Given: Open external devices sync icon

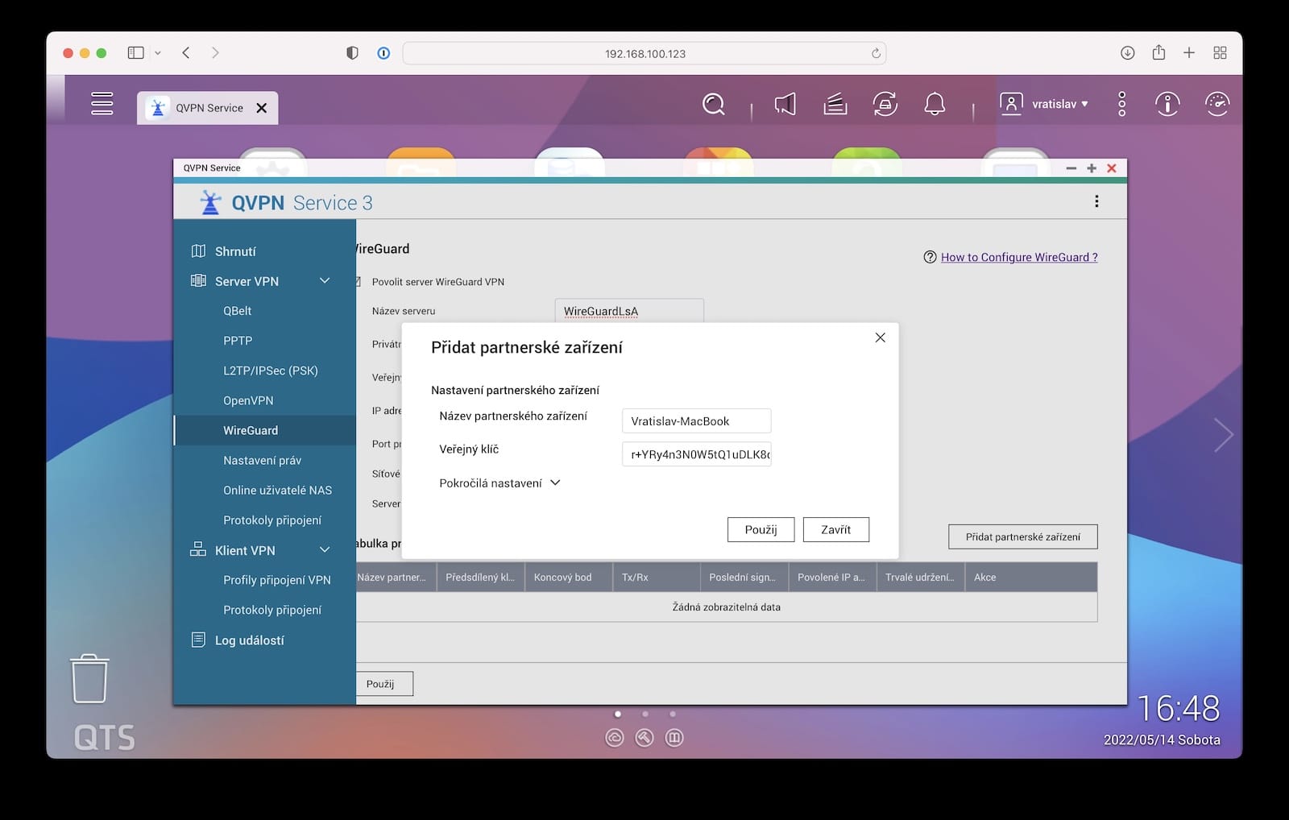Looking at the screenshot, I should coord(885,104).
